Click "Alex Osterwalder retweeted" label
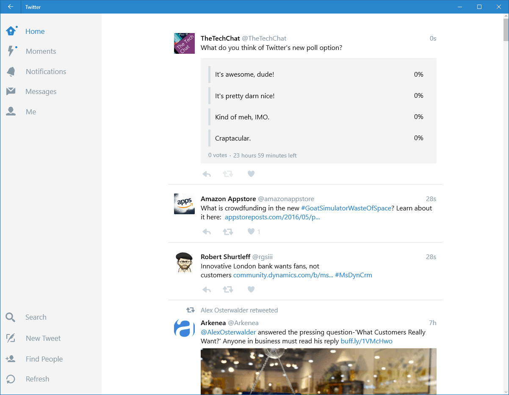This screenshot has height=395, width=509. click(239, 310)
